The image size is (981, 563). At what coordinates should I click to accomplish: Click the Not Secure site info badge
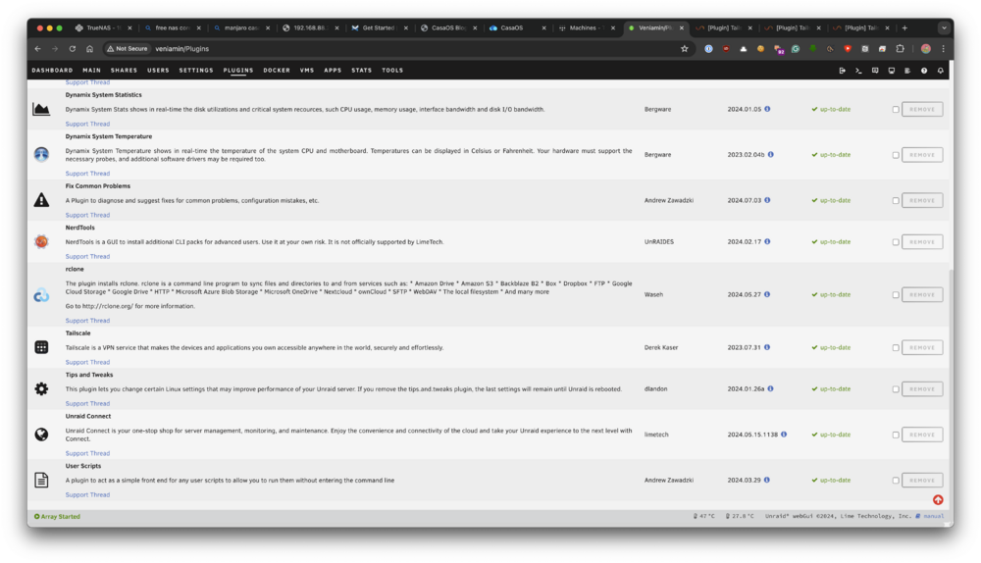click(x=128, y=49)
